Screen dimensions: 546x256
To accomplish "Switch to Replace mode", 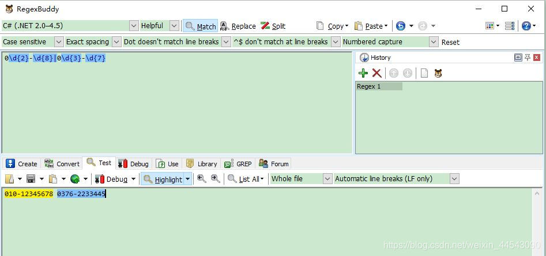I will coord(238,26).
